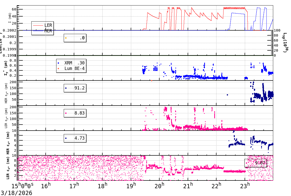Click the 'I (mA)' y-axis title
The image size is (291, 196).
tap(10, 18)
